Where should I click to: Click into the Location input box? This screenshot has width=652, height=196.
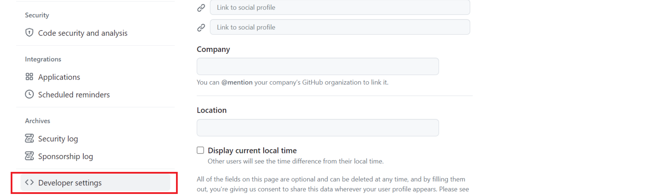click(318, 128)
